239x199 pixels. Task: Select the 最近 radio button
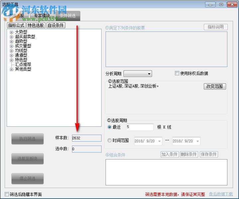[x=110, y=127]
